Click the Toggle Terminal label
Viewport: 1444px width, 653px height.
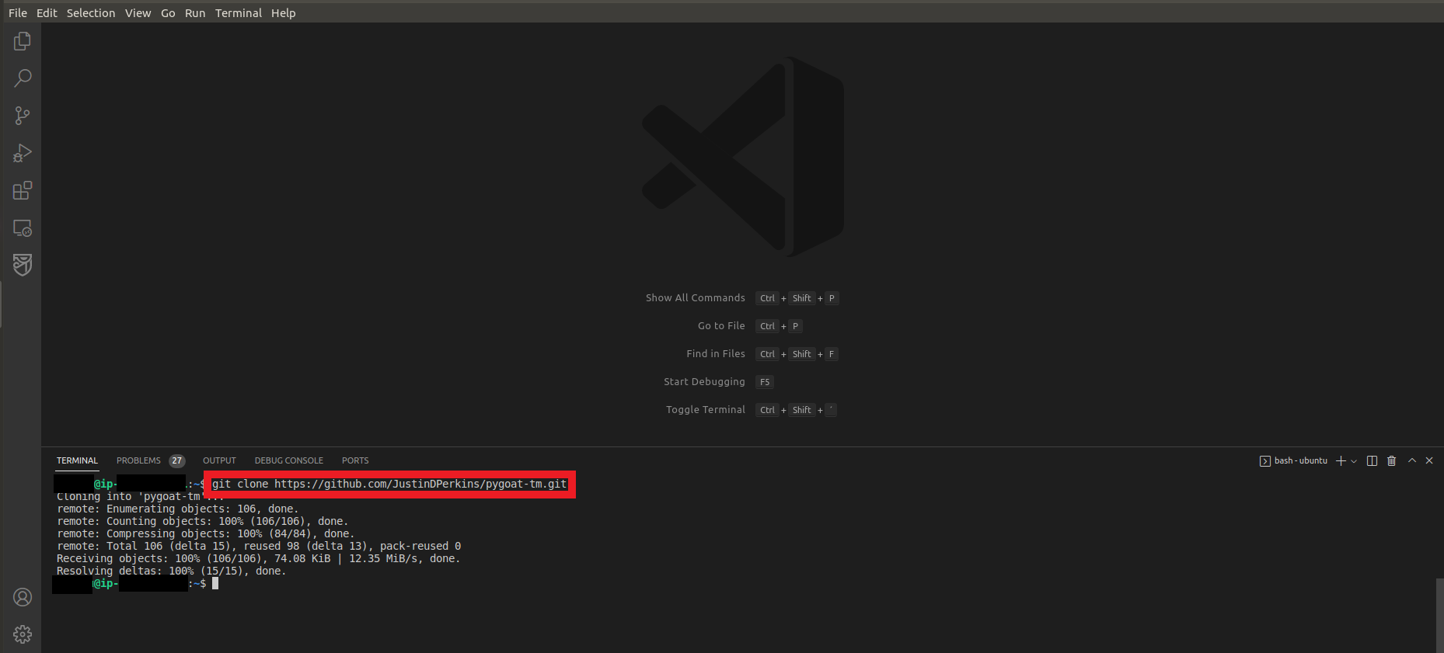tap(706, 410)
